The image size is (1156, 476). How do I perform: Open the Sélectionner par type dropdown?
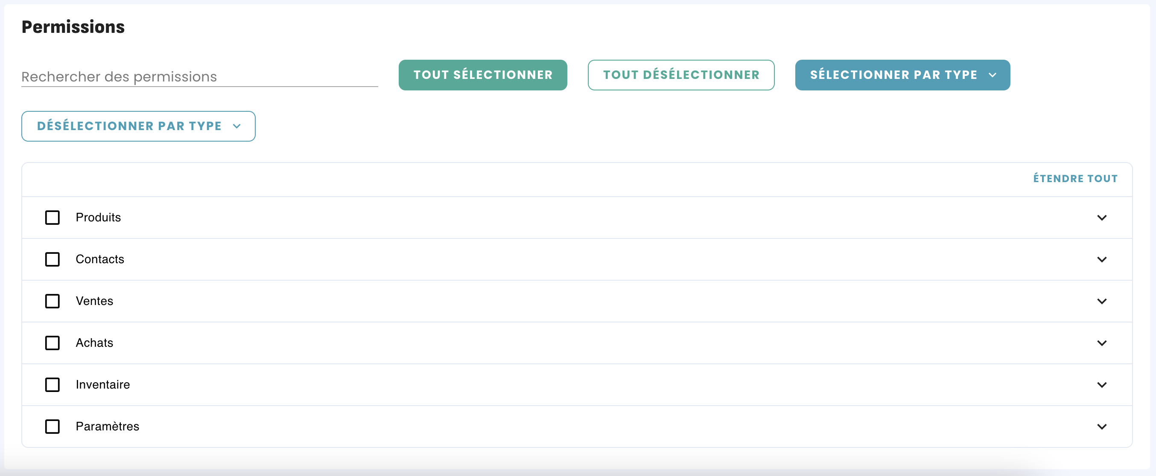click(902, 75)
